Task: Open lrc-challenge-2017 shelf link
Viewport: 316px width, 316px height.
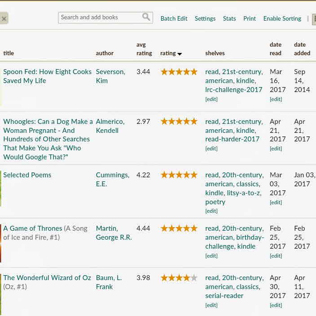Action: coord(233,90)
